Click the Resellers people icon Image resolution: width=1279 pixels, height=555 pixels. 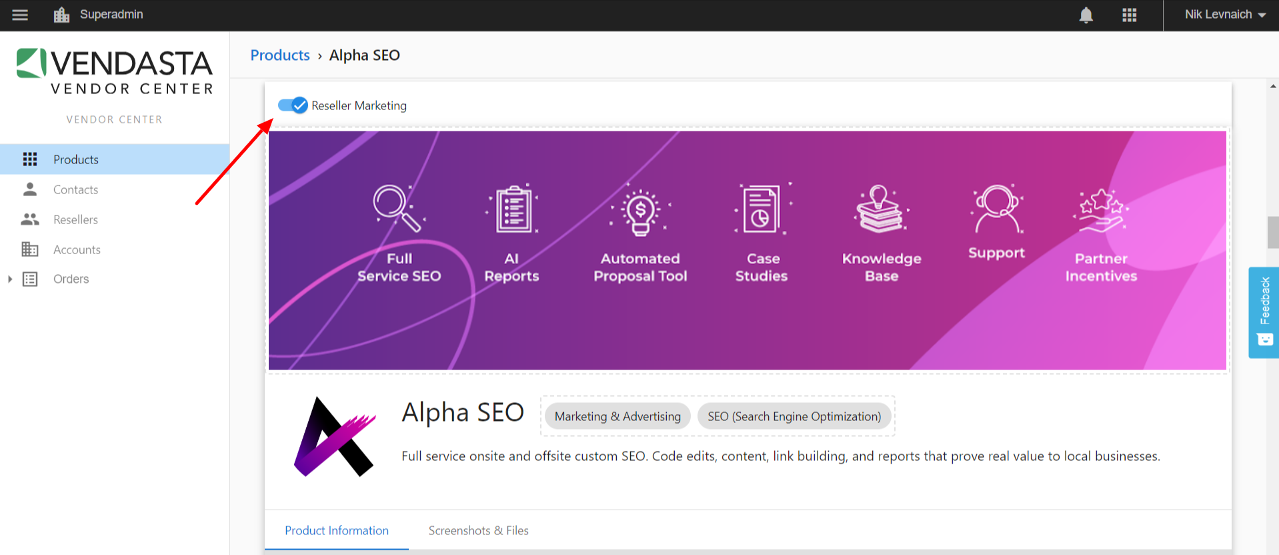(30, 219)
